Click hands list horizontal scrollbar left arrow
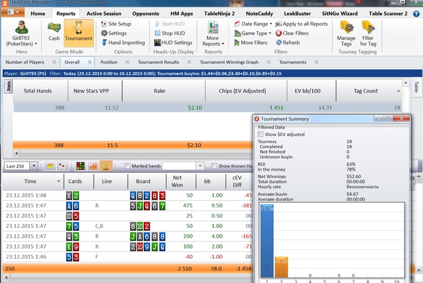The image size is (423, 283). tap(6, 278)
